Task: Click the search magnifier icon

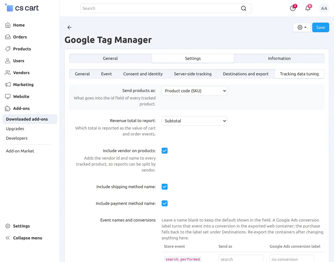Action: click(x=244, y=8)
